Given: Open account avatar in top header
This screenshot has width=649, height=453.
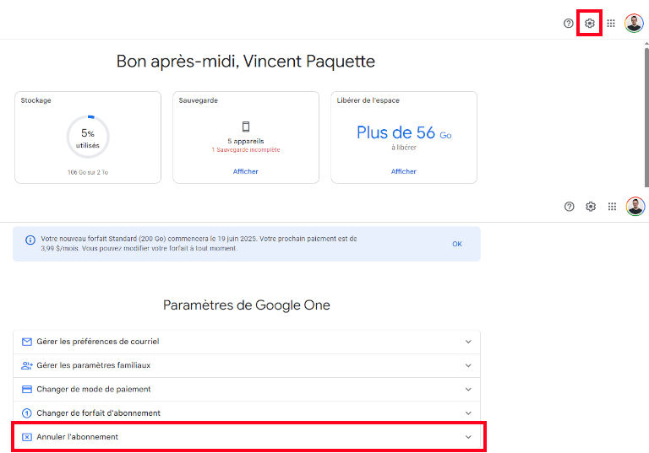Looking at the screenshot, I should (x=634, y=23).
